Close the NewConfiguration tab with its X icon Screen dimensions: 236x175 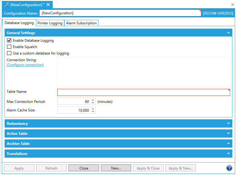(x=48, y=5)
